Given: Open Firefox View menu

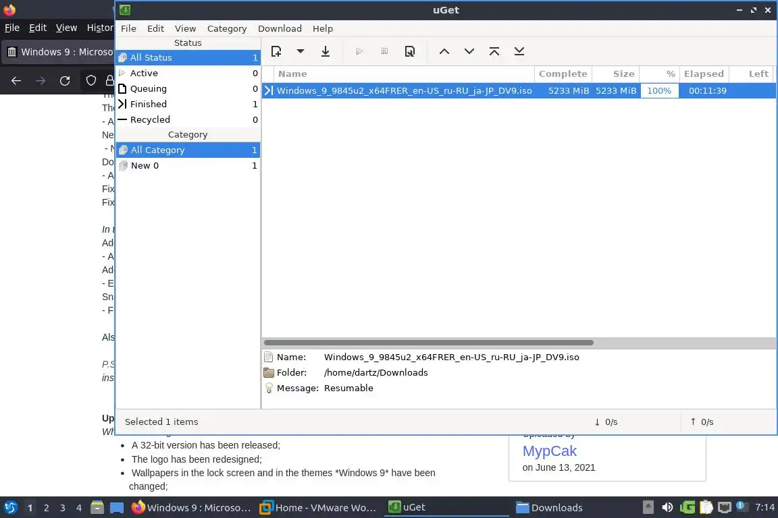Looking at the screenshot, I should tap(66, 28).
